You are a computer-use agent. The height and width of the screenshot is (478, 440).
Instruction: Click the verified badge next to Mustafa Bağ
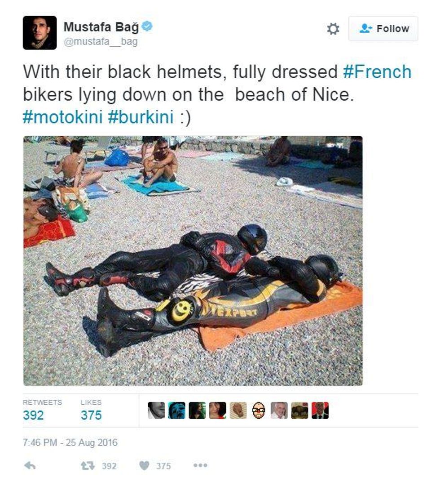[x=147, y=26]
